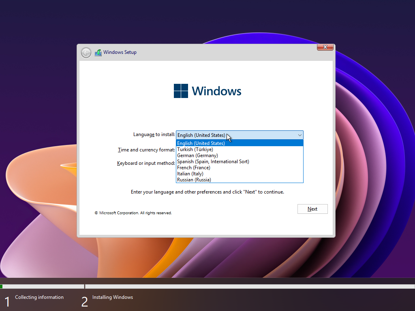Click the 'Enter your language' instruction text
This screenshot has width=415, height=311.
coord(207,192)
